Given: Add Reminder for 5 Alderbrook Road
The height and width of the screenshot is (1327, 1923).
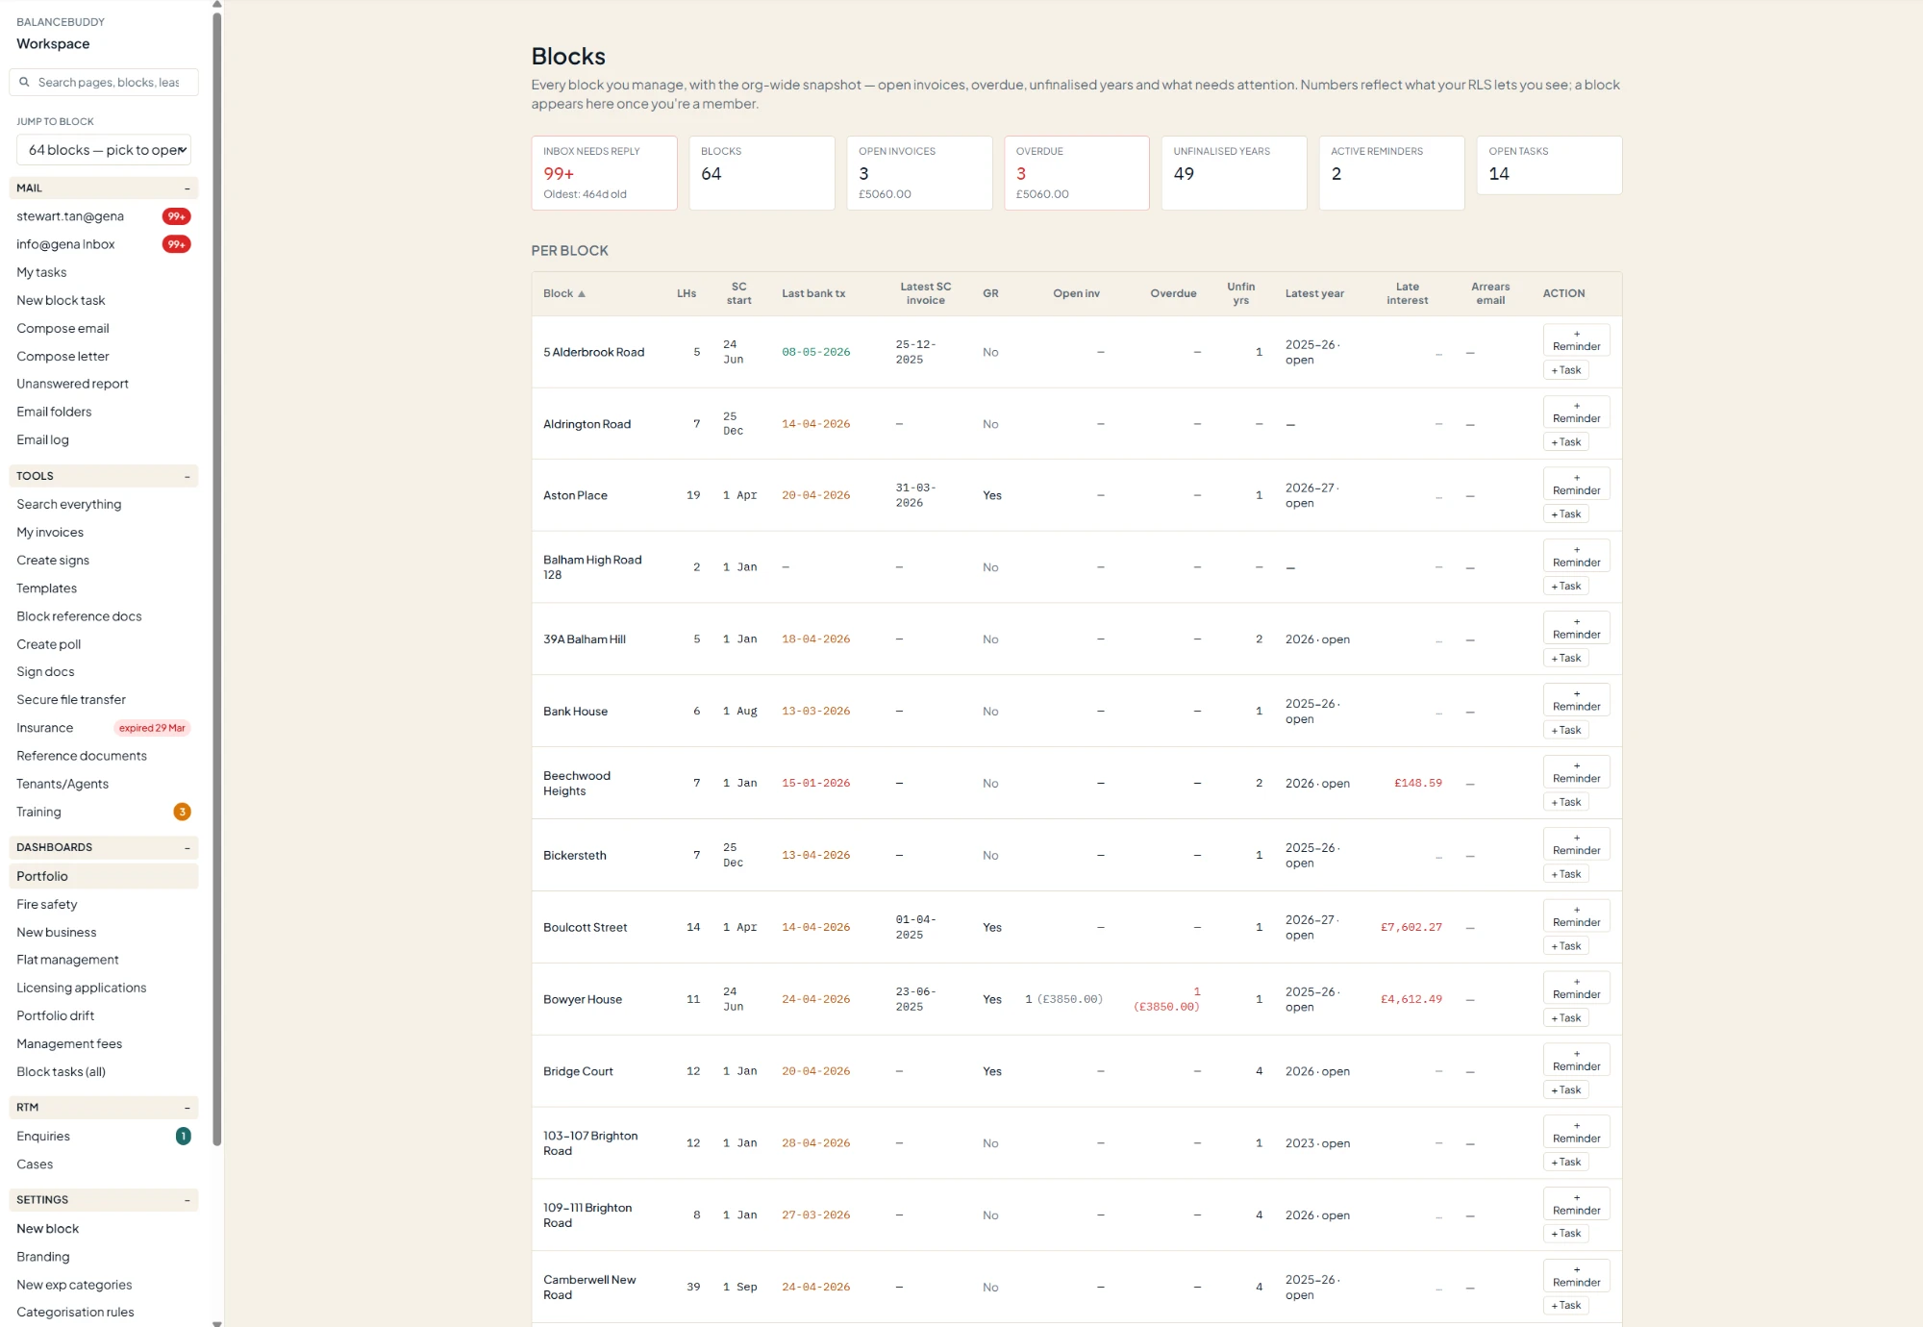Looking at the screenshot, I should point(1576,340).
